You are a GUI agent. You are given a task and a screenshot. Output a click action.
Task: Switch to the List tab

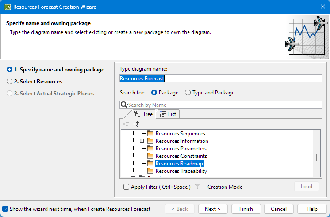(168, 114)
